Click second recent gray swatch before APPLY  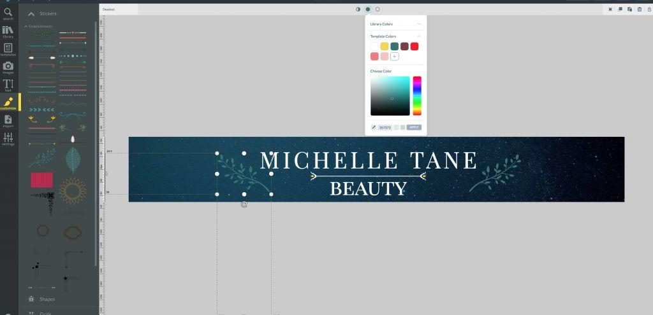pos(403,127)
